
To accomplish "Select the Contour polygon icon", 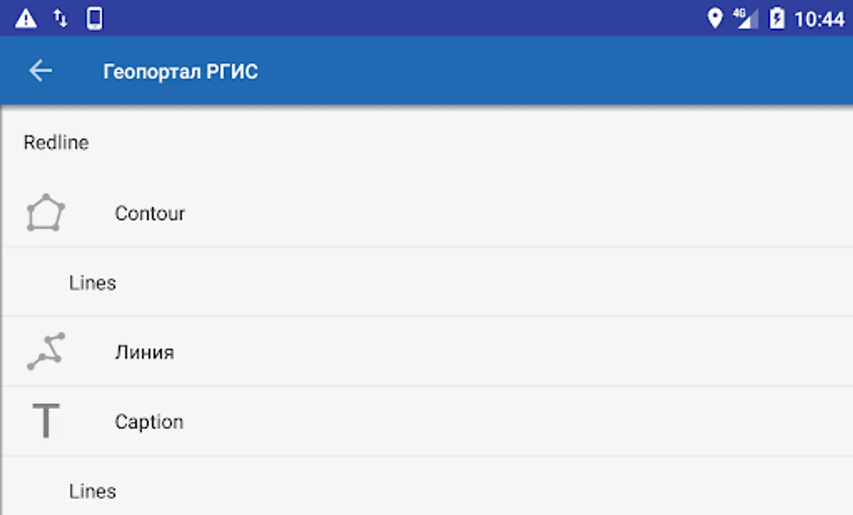I will tap(45, 213).
